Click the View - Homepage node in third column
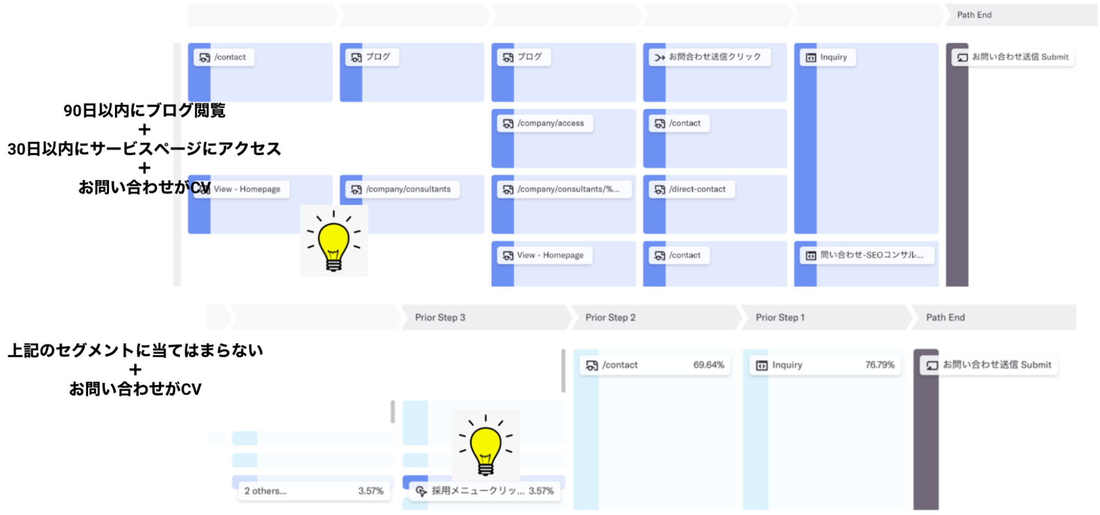Viewport: 1100px width, 515px height. pyautogui.click(x=542, y=255)
